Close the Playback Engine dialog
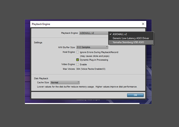The image size is (179, 127). coord(143,24)
